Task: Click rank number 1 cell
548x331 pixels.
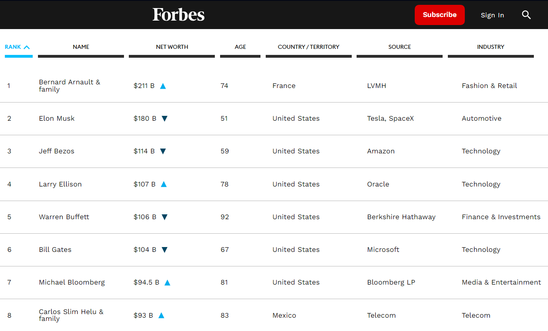Action: coord(9,86)
